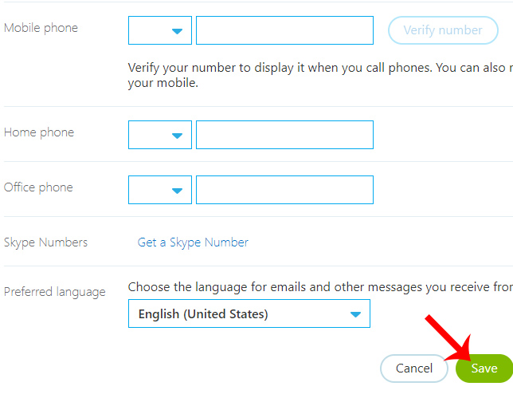Click the Choose the language description text

tap(319, 286)
